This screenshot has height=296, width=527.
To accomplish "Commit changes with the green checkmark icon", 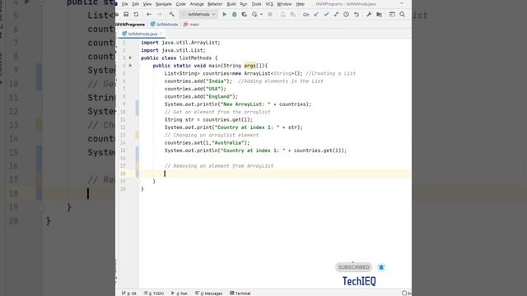I will (326, 15).
